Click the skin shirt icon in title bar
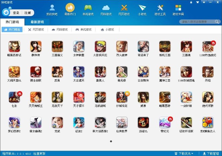222x156 pixels. (198, 2)
